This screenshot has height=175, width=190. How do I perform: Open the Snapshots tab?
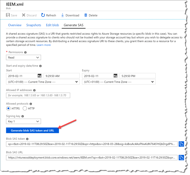[34, 25]
